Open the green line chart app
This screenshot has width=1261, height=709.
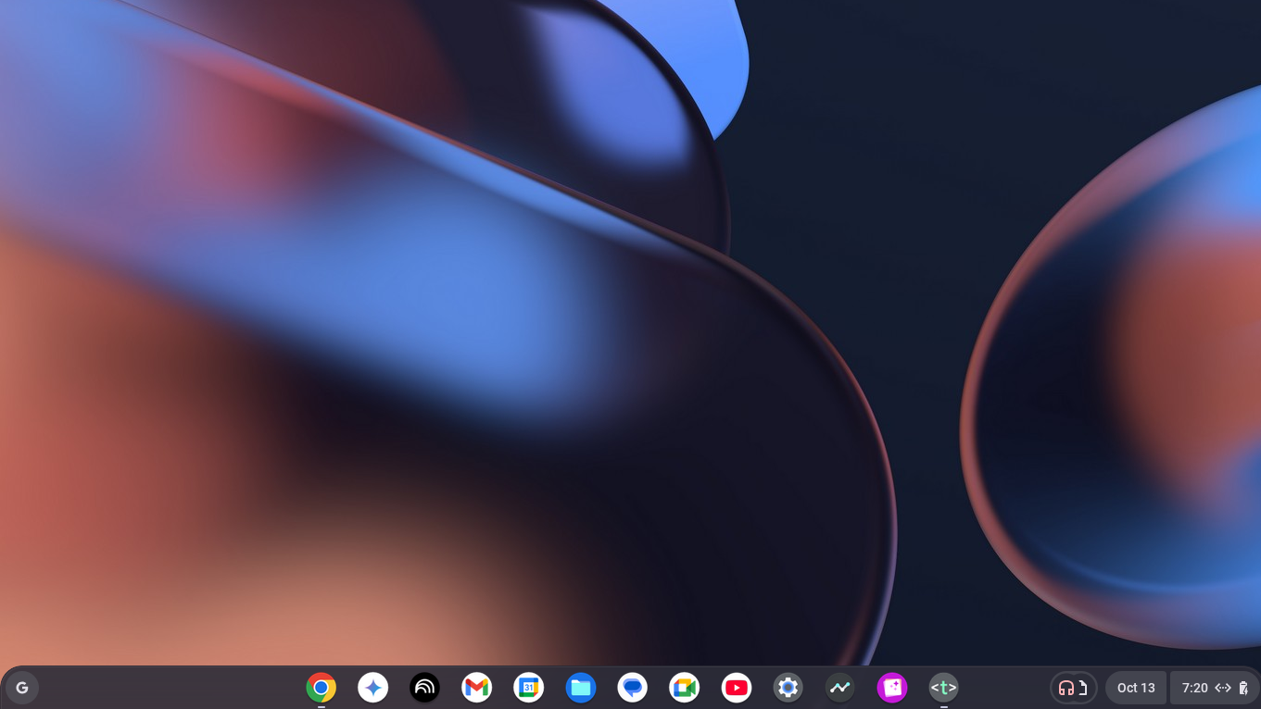(840, 688)
